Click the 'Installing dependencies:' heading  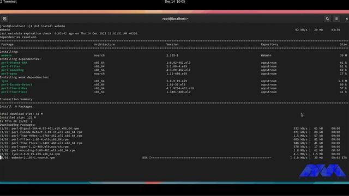[x=20, y=59]
